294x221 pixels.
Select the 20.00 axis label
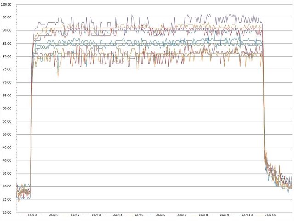[8, 212]
